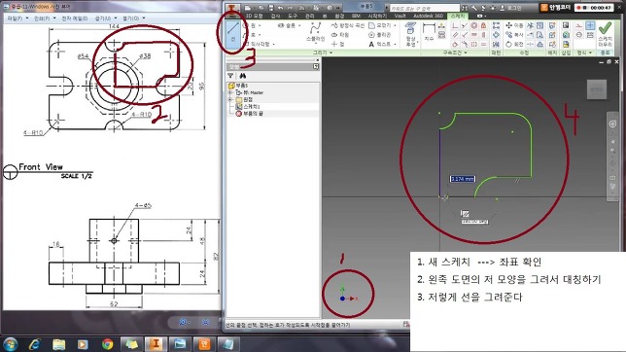Switch to Inventor on the taskbar

pos(156,344)
